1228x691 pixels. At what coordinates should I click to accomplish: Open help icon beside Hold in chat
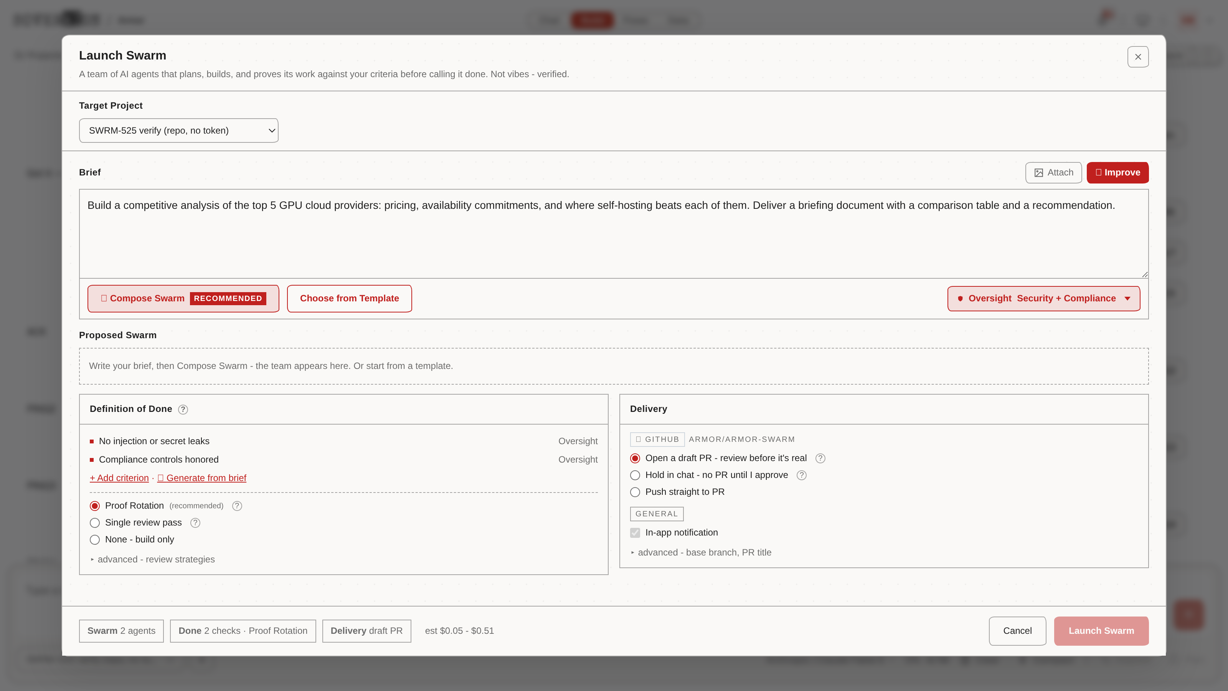point(801,475)
